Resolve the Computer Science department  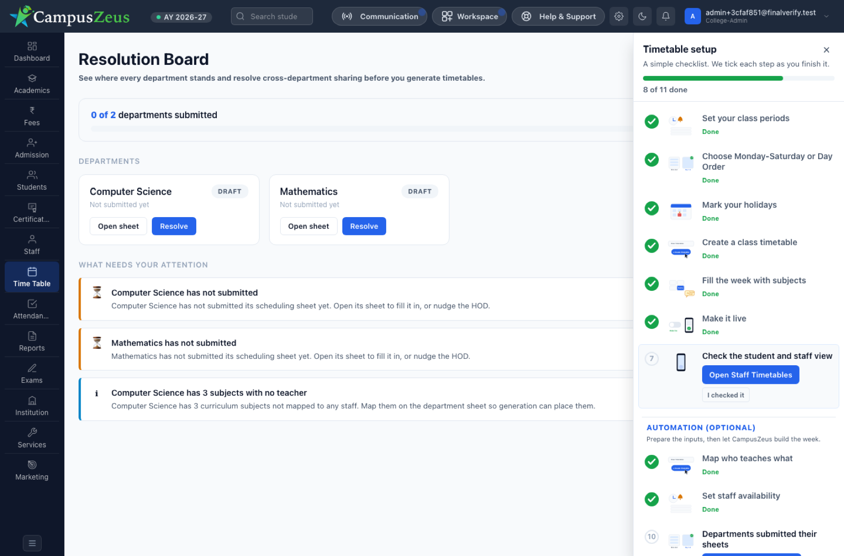pyautogui.click(x=174, y=226)
